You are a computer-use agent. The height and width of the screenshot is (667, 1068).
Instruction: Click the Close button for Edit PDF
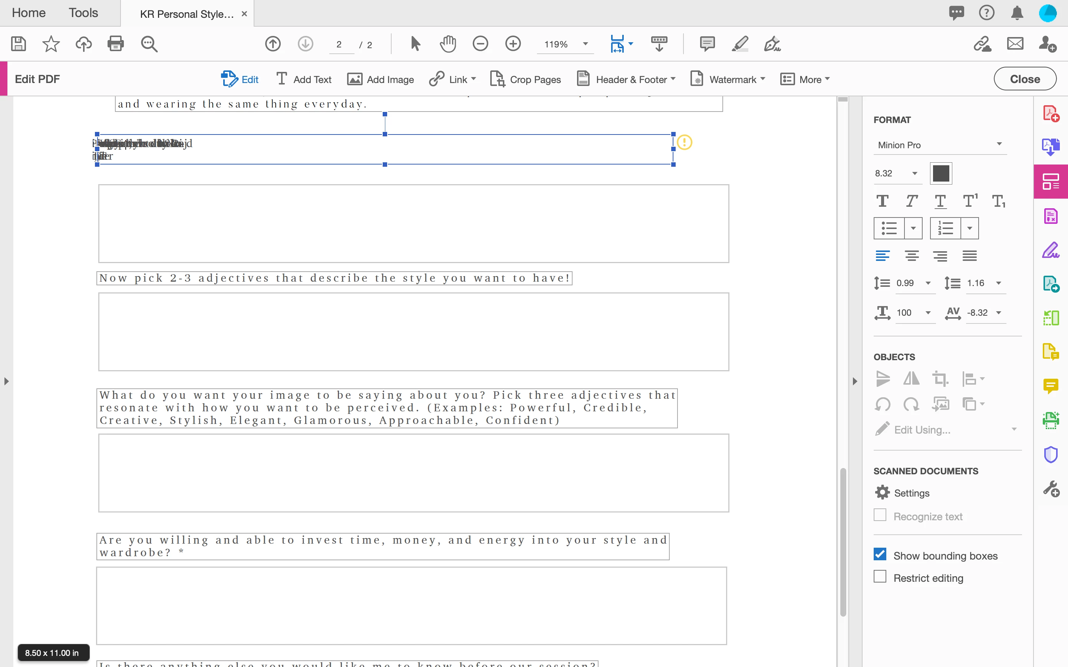point(1024,79)
